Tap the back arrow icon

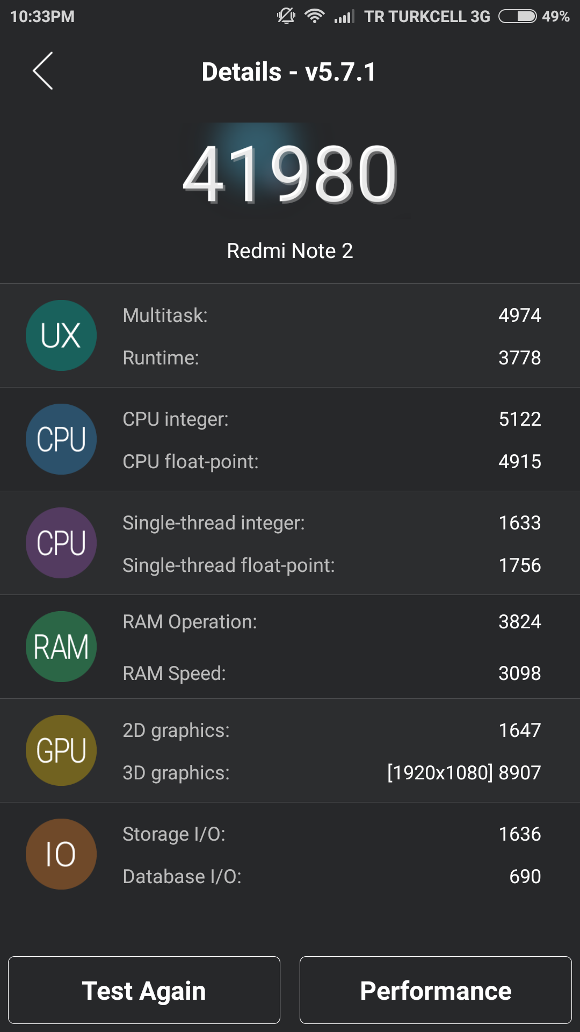pos(43,71)
